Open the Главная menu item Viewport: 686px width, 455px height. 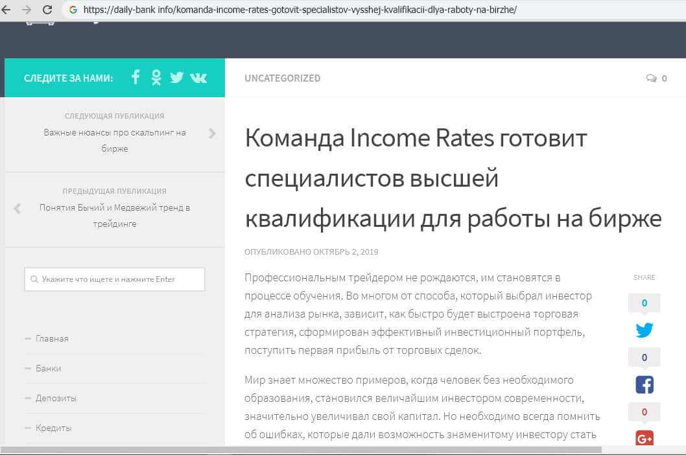tap(52, 338)
